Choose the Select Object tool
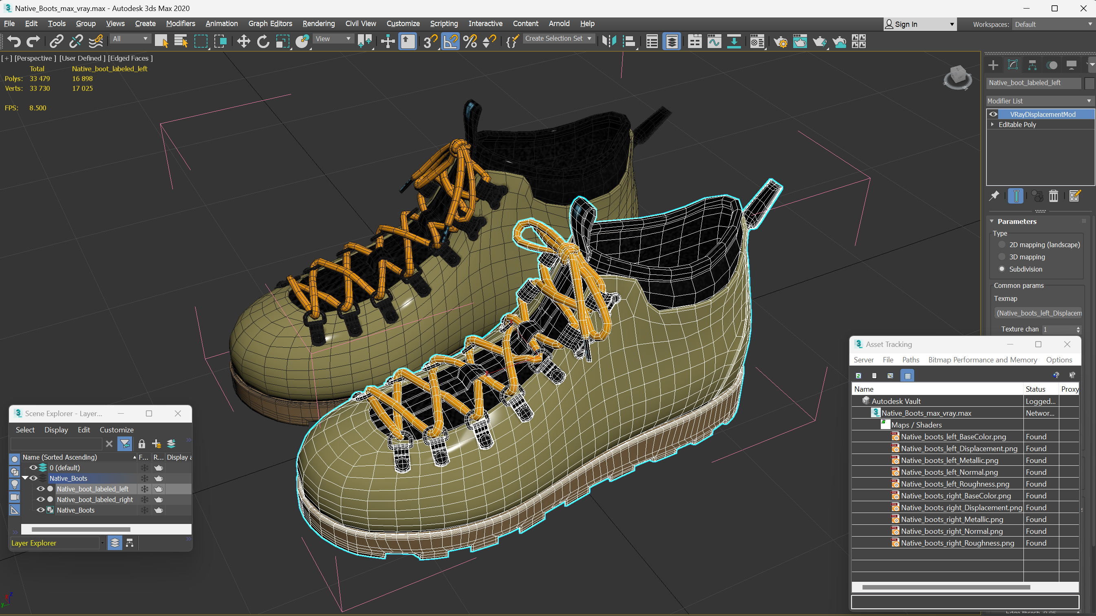 (x=161, y=41)
